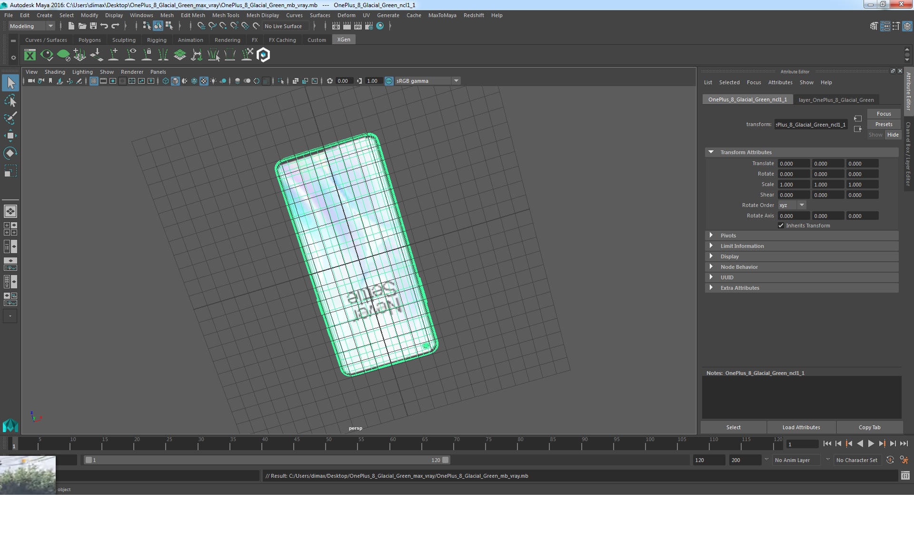The width and height of the screenshot is (914, 551).
Task: Click snap to curves magnet icon
Action: tap(212, 26)
